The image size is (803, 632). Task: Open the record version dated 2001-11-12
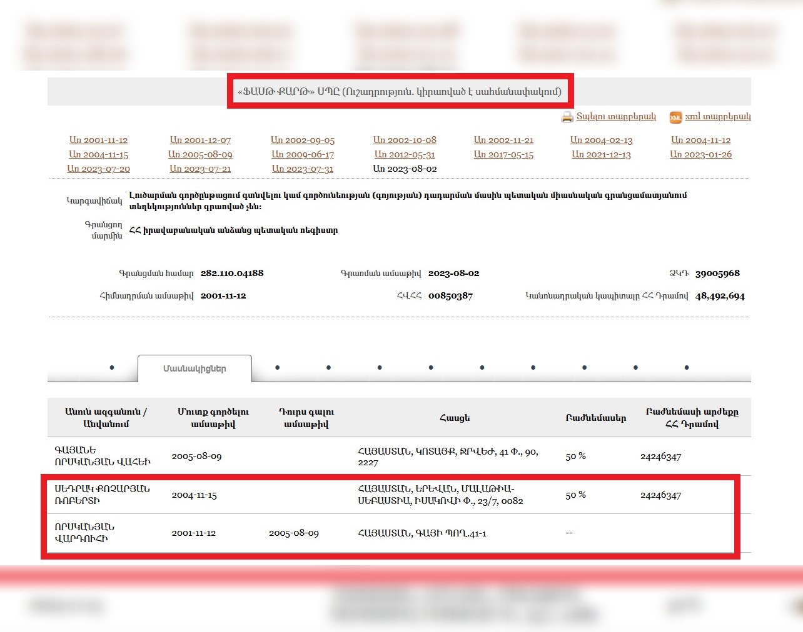click(98, 141)
